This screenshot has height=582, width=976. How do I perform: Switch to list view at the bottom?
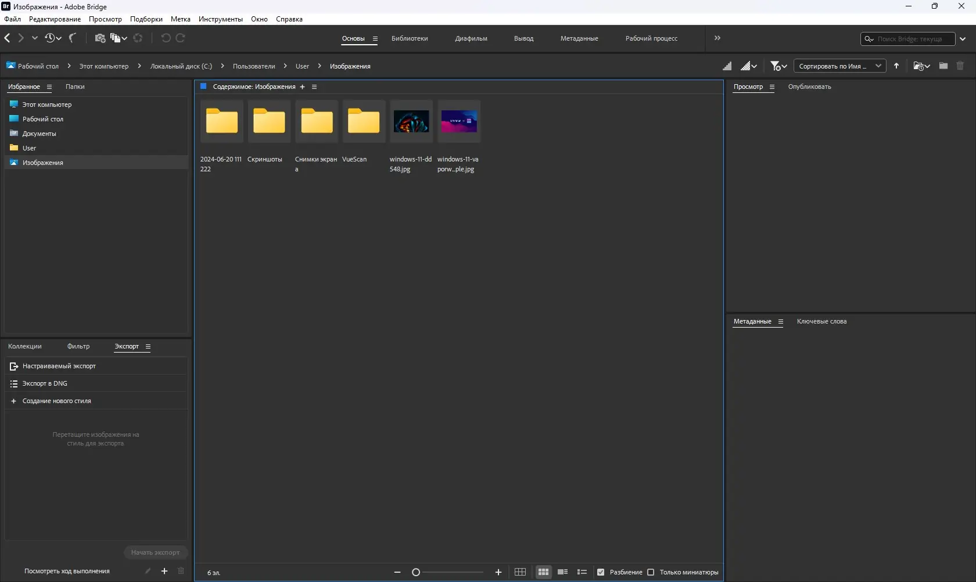coord(582,572)
